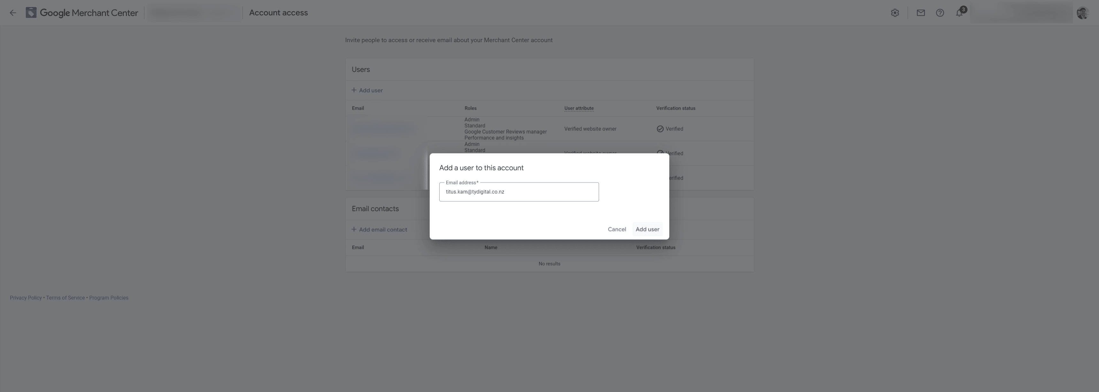Sort by the Email column header
Image resolution: width=1099 pixels, height=392 pixels.
[357, 108]
